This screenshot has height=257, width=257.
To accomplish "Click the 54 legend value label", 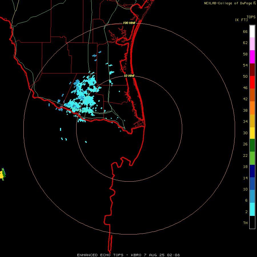I will [245, 65].
